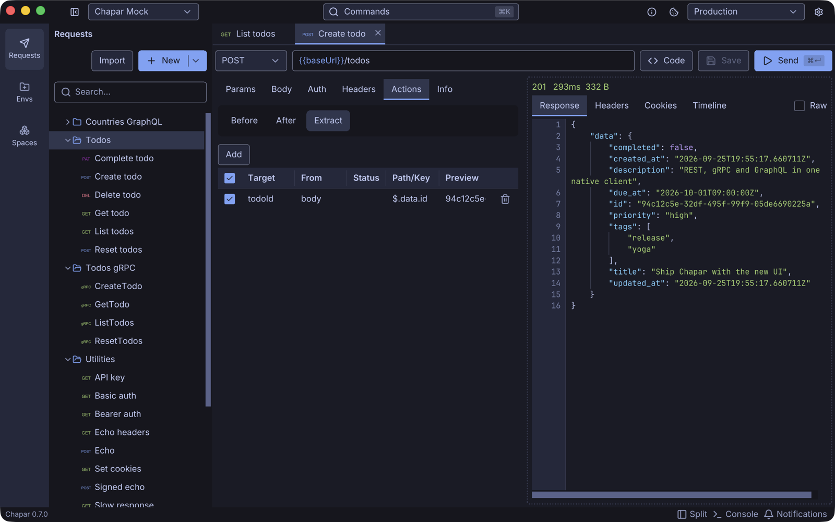
Task: Click the search magnifier in Commands bar
Action: pyautogui.click(x=334, y=12)
